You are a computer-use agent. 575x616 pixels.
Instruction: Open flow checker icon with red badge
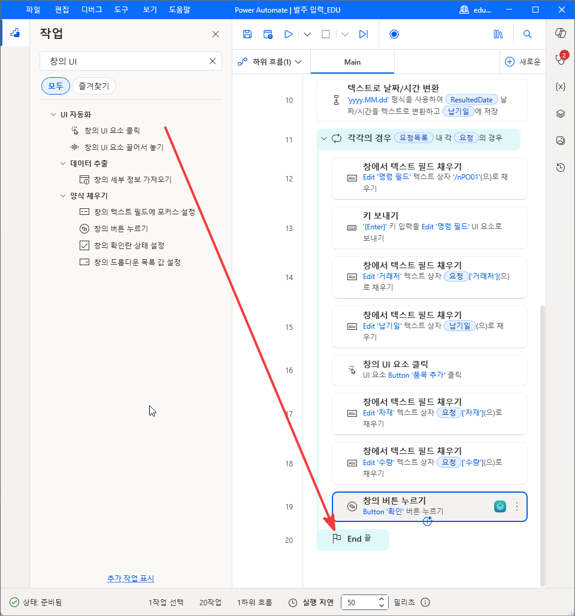pos(561,59)
